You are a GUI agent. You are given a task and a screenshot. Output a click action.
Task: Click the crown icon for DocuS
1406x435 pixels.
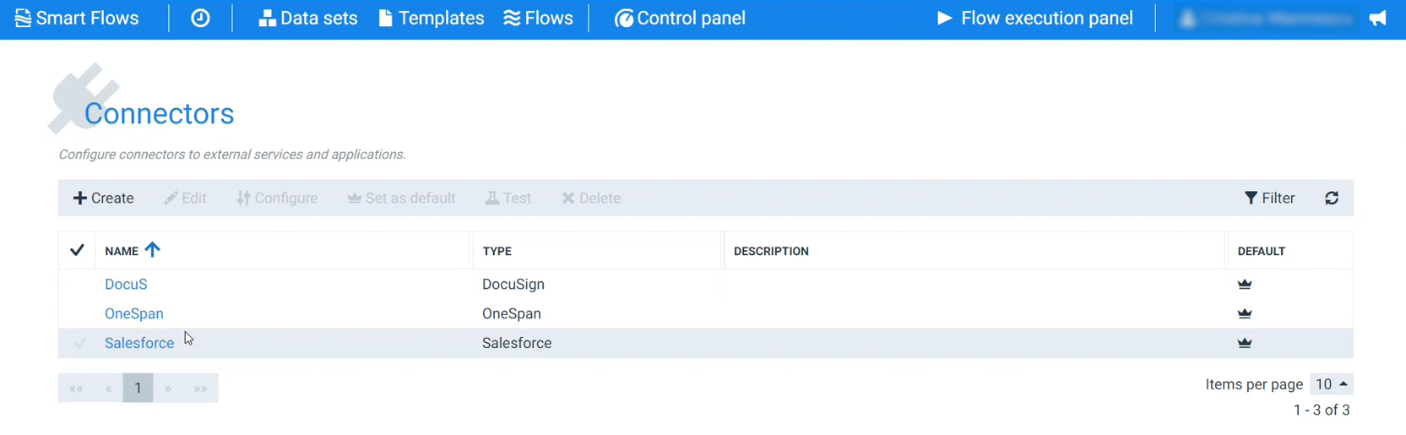[1245, 284]
